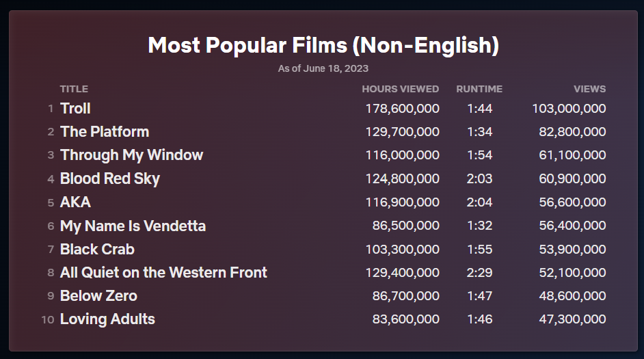The width and height of the screenshot is (644, 359).
Task: Click the TITLE column header
Action: [74, 89]
